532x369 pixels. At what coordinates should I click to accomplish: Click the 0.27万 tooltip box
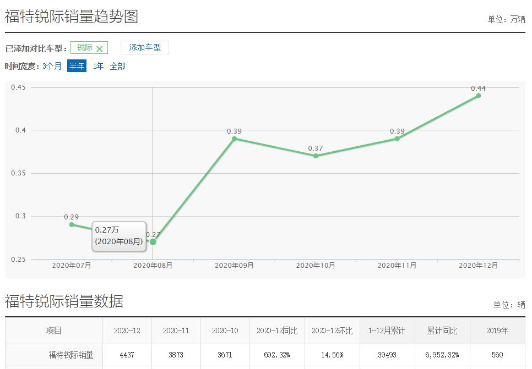click(119, 236)
